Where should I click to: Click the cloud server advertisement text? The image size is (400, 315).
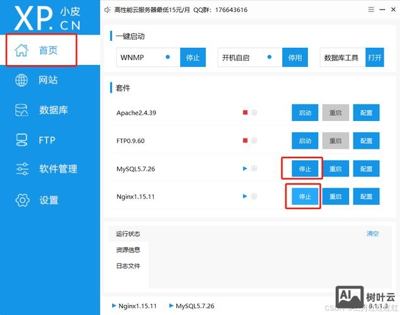point(181,10)
